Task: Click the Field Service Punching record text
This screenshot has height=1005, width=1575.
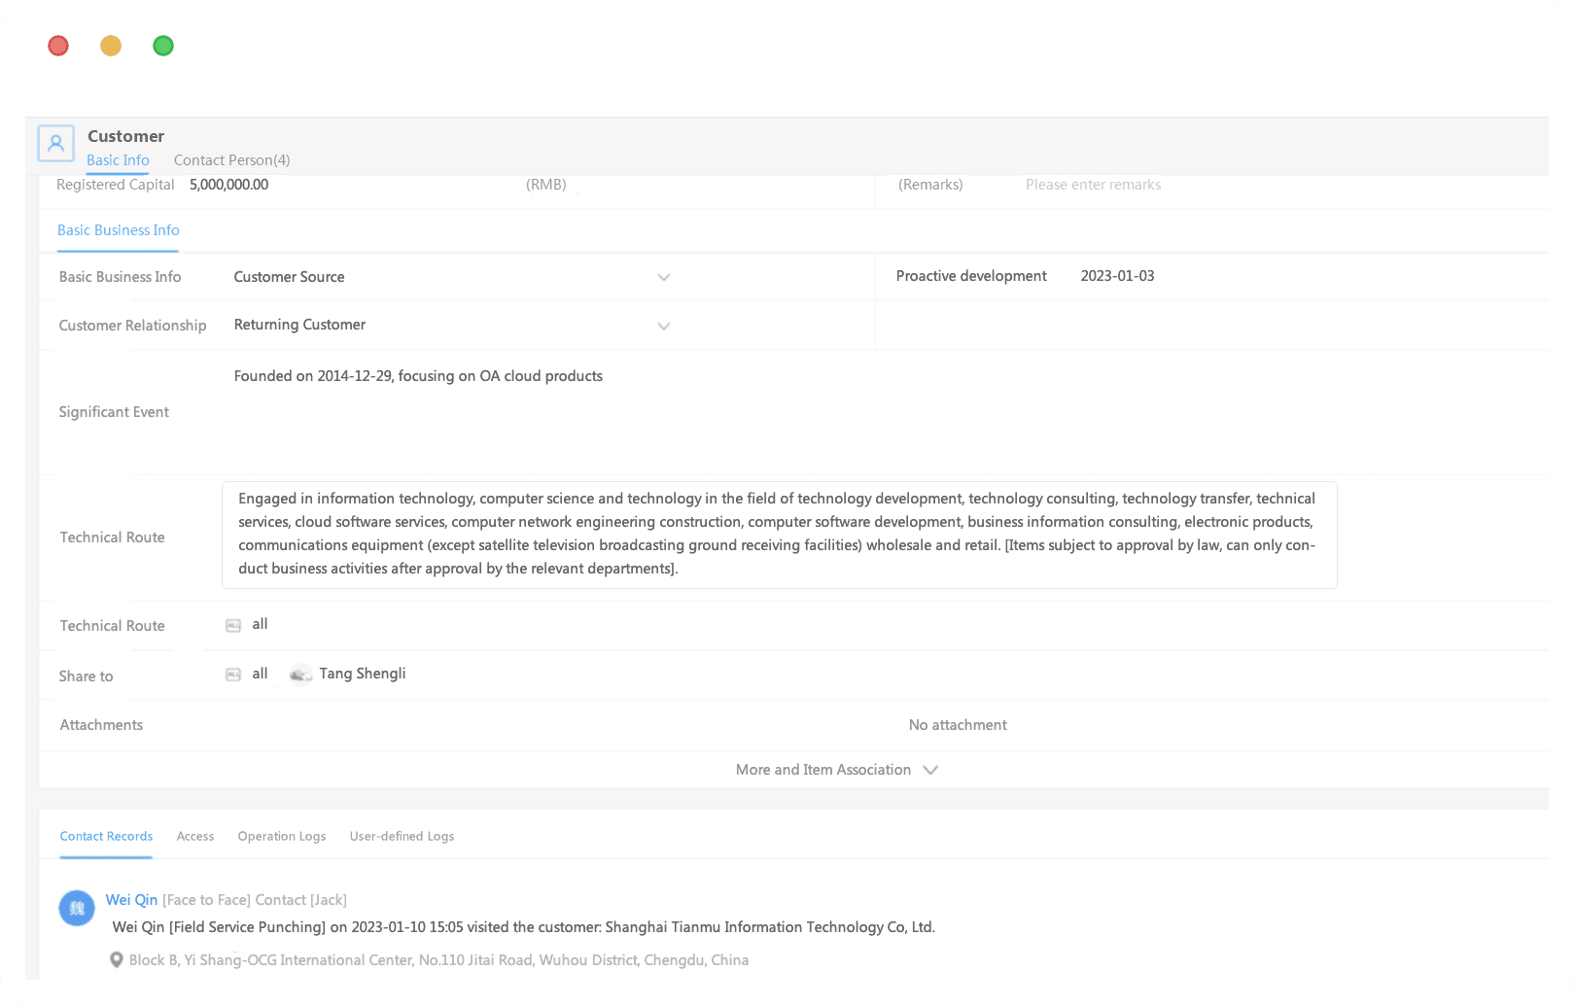Action: (x=523, y=927)
